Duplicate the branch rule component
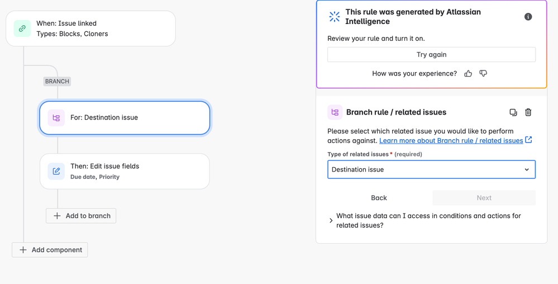 pos(513,112)
